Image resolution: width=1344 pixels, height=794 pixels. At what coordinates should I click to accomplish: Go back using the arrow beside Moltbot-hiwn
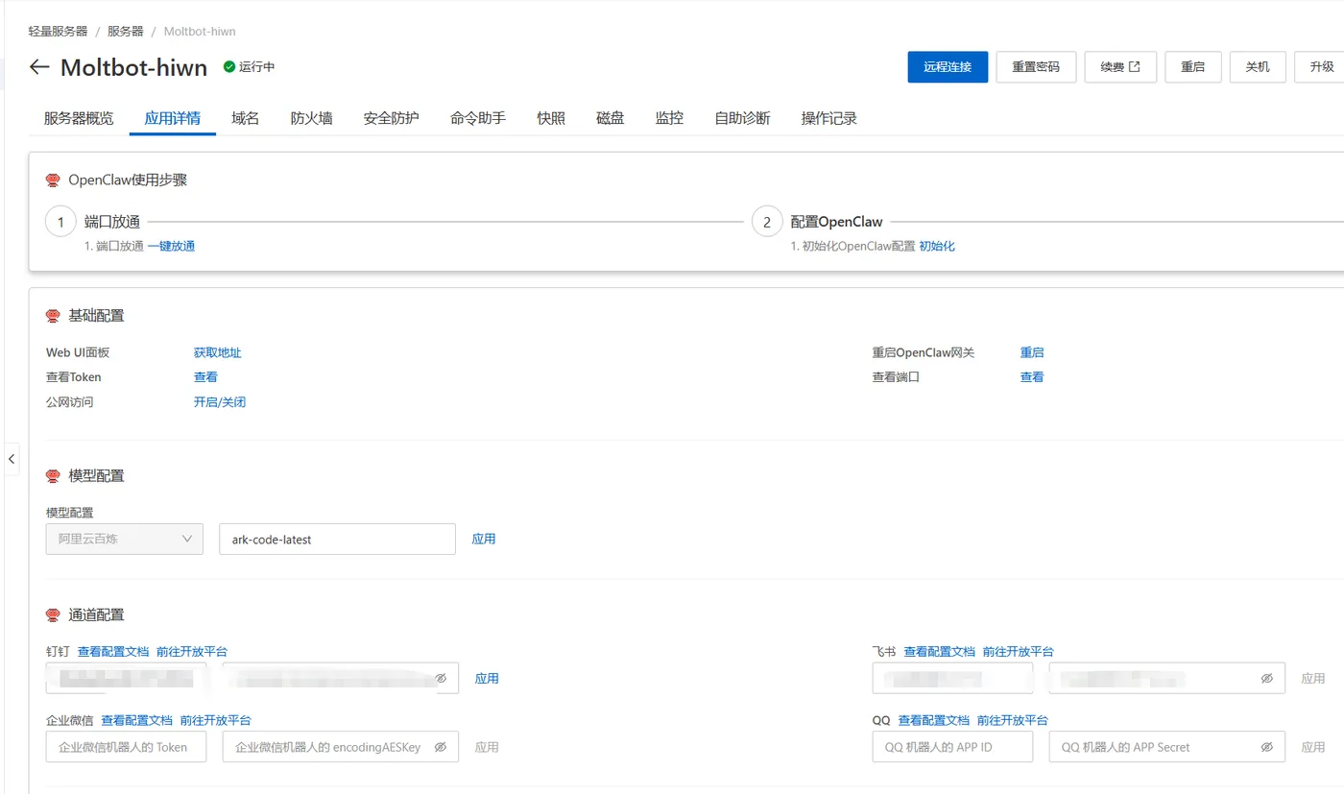point(39,67)
